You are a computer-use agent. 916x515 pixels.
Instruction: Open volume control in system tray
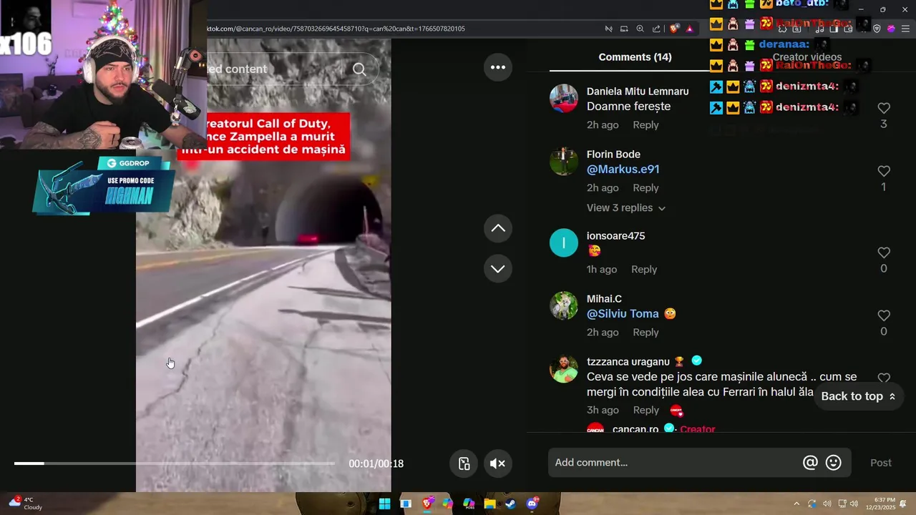tap(854, 504)
